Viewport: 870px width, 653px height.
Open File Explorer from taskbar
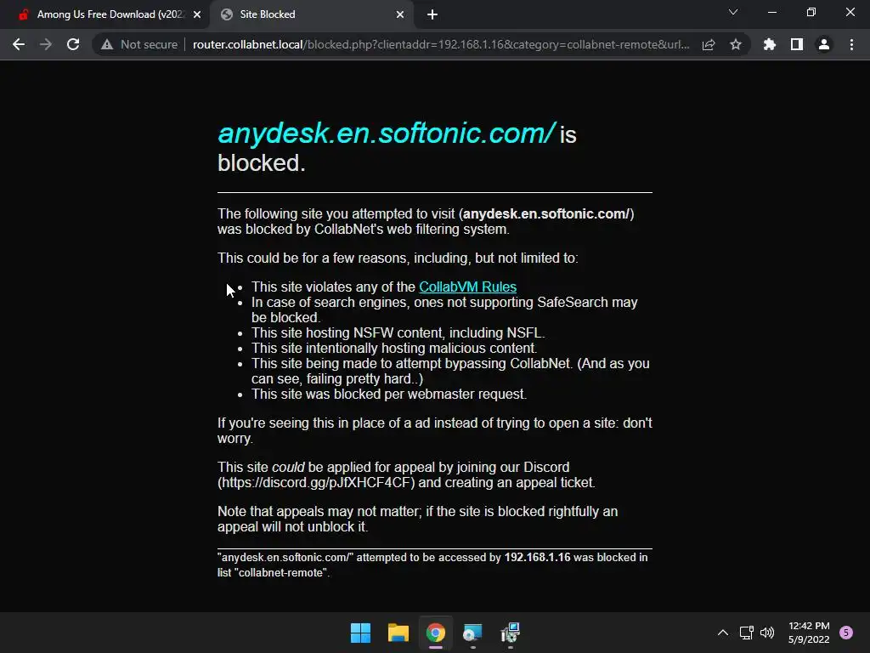[398, 633]
